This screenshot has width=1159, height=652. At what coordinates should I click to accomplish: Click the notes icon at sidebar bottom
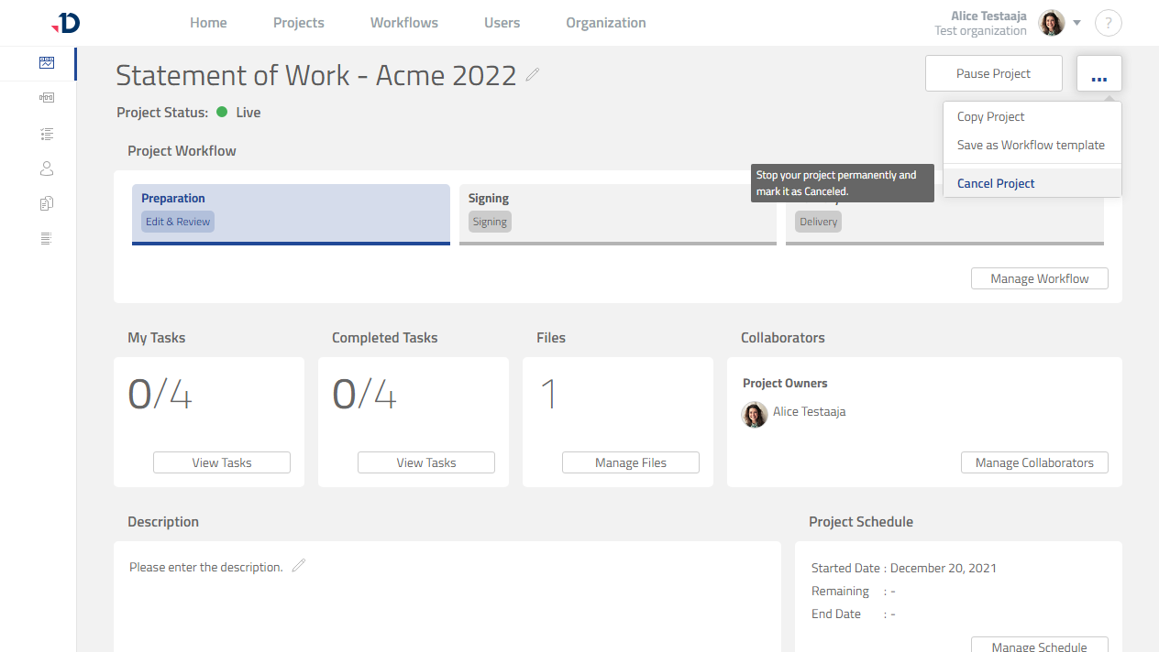(x=47, y=238)
